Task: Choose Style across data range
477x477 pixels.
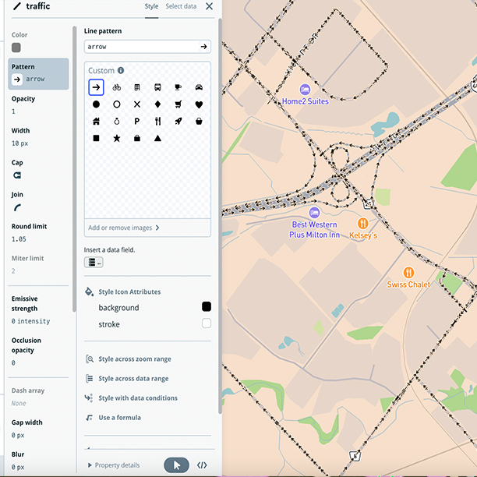Action: 133,379
